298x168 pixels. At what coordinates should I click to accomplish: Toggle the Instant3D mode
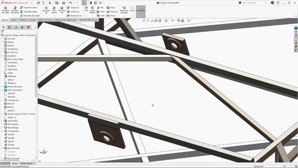tap(141, 10)
